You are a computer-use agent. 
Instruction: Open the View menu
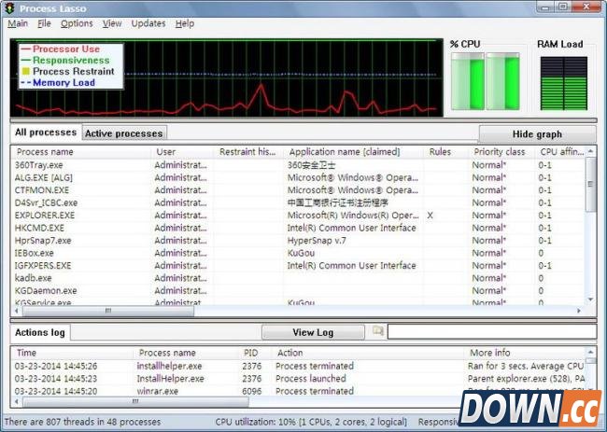112,23
